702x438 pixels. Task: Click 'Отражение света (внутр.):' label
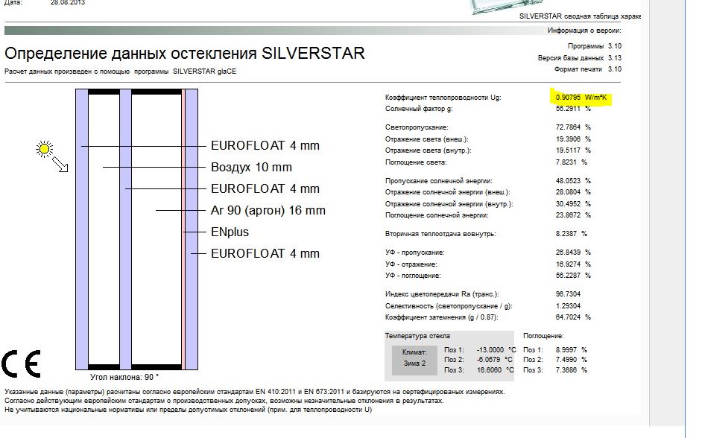pyautogui.click(x=428, y=150)
